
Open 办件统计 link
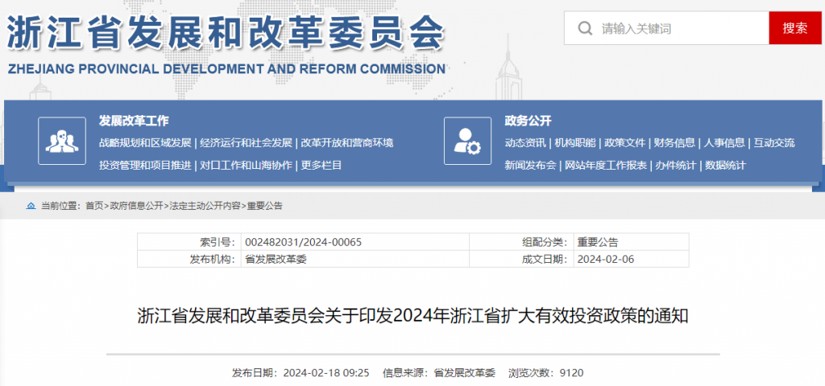point(676,165)
